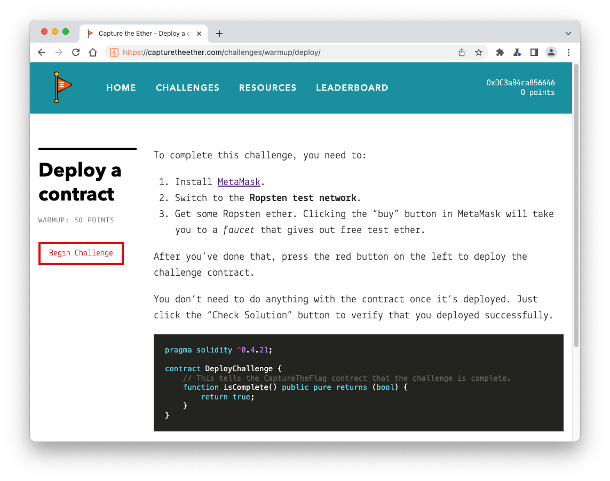
Task: Go back with the browser back arrow
Action: pyautogui.click(x=42, y=52)
